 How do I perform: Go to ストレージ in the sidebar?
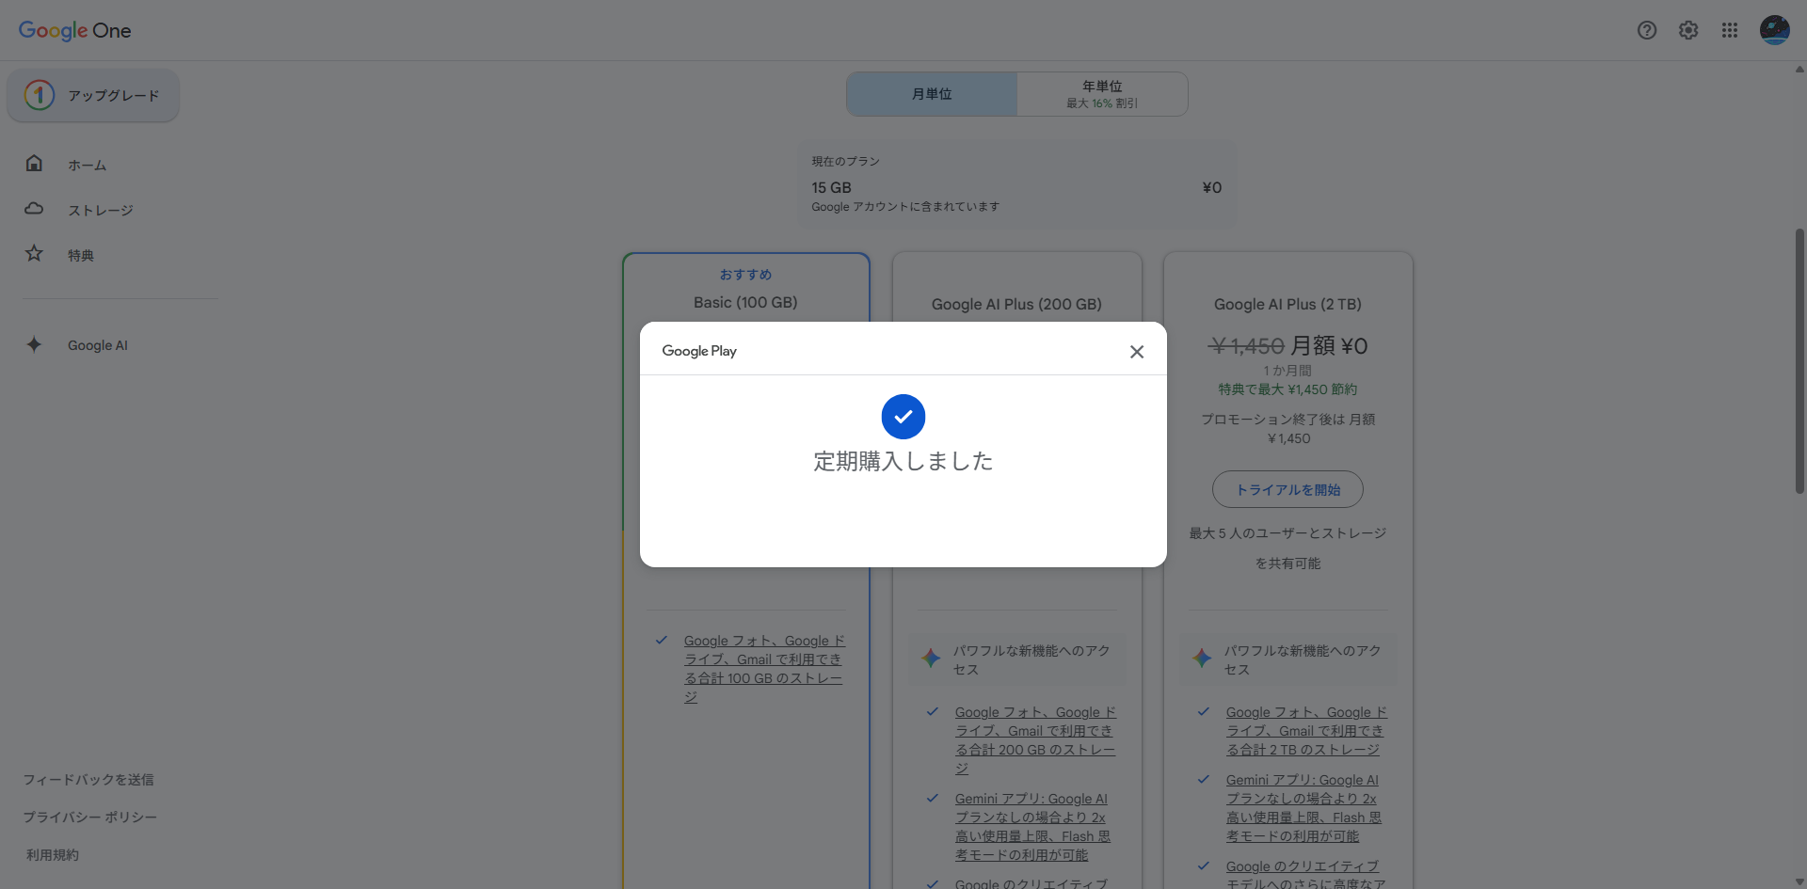click(101, 211)
